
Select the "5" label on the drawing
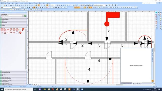(122, 45)
